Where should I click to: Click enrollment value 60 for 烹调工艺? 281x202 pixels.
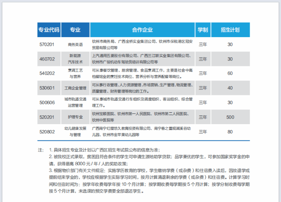230,73
